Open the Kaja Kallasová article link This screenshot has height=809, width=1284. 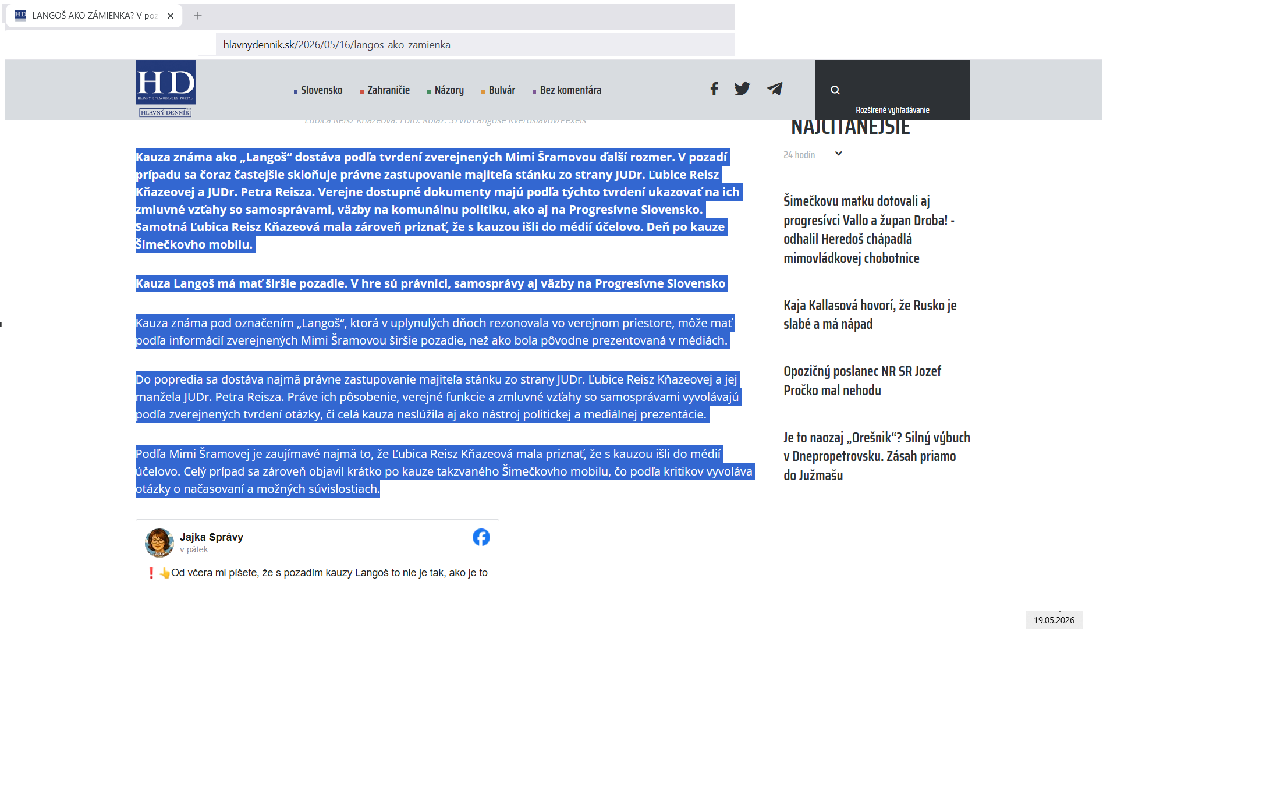click(870, 315)
